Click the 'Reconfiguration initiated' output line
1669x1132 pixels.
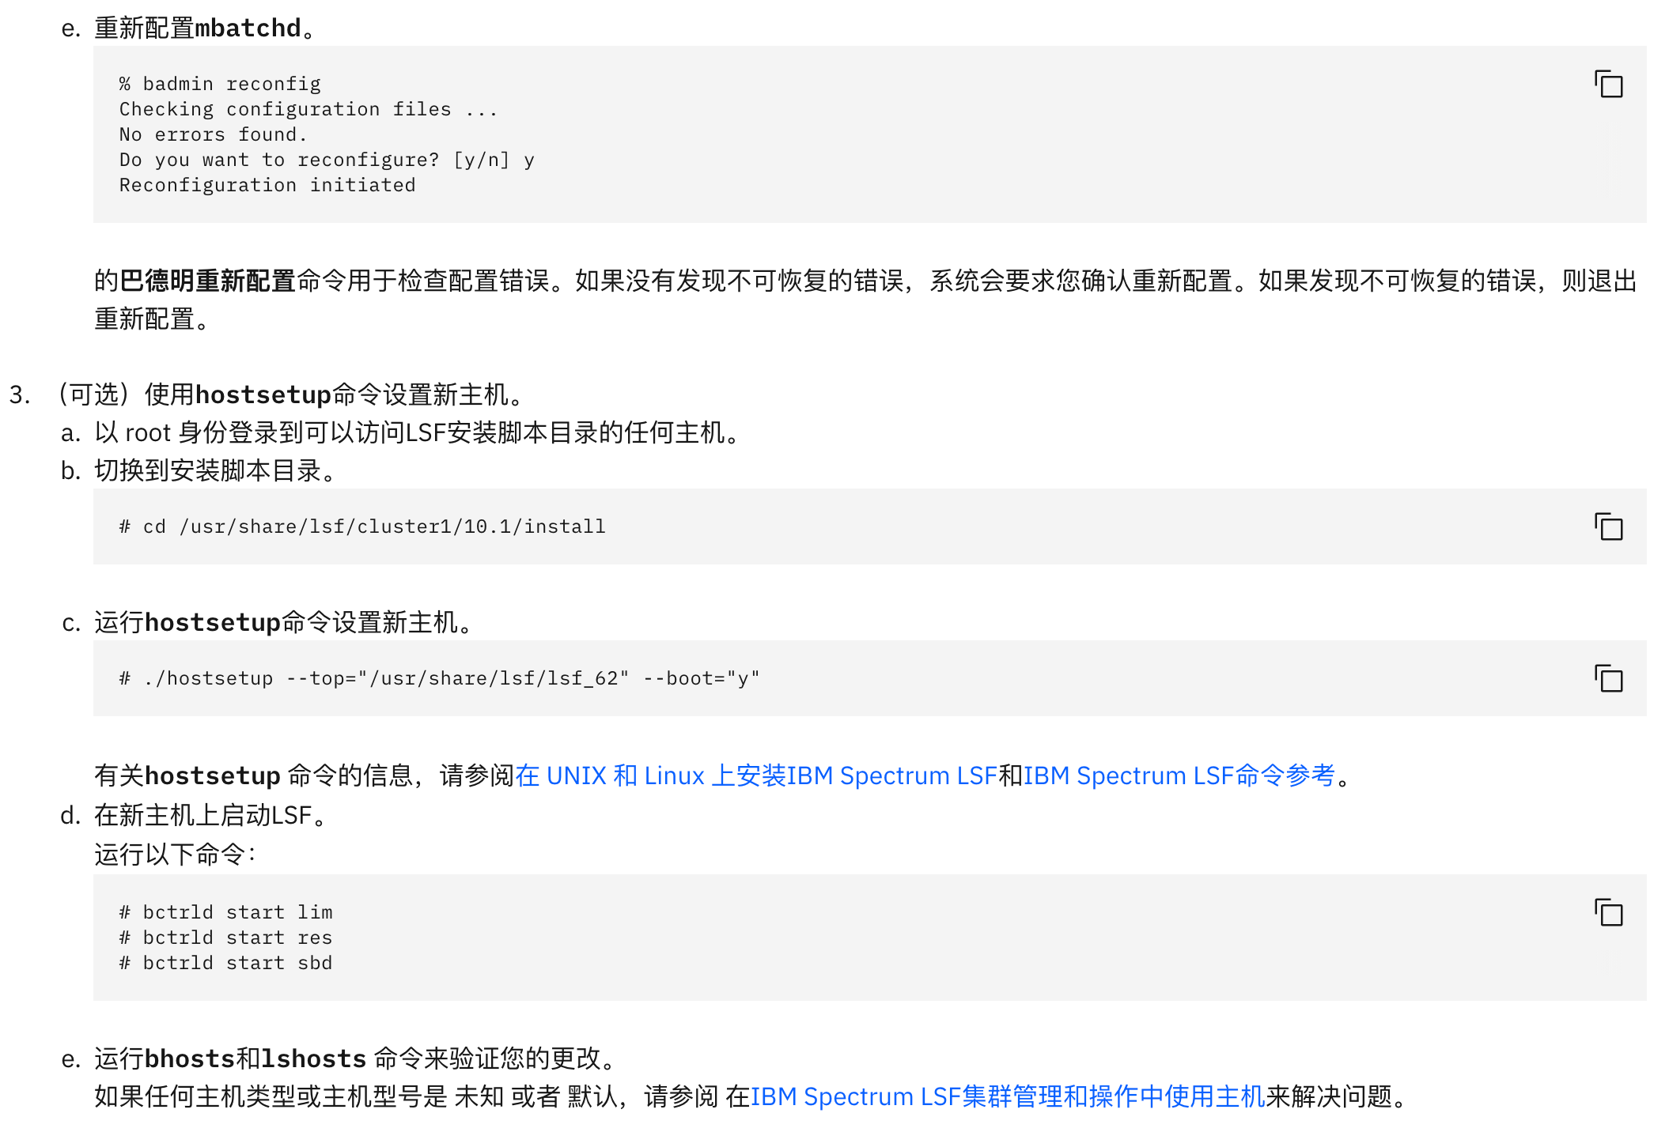click(267, 185)
